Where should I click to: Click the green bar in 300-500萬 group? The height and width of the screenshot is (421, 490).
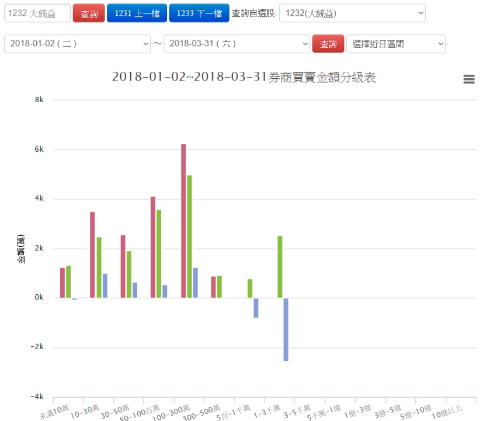point(220,287)
